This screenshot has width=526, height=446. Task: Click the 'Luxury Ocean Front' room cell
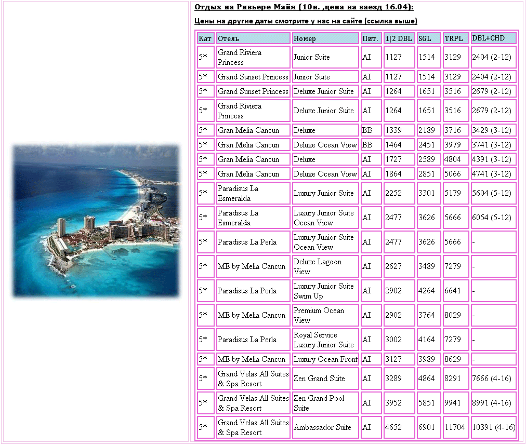click(325, 359)
